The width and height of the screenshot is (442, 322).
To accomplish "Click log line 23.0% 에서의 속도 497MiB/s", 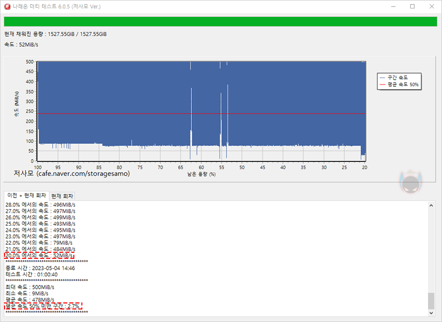I will pos(40,236).
